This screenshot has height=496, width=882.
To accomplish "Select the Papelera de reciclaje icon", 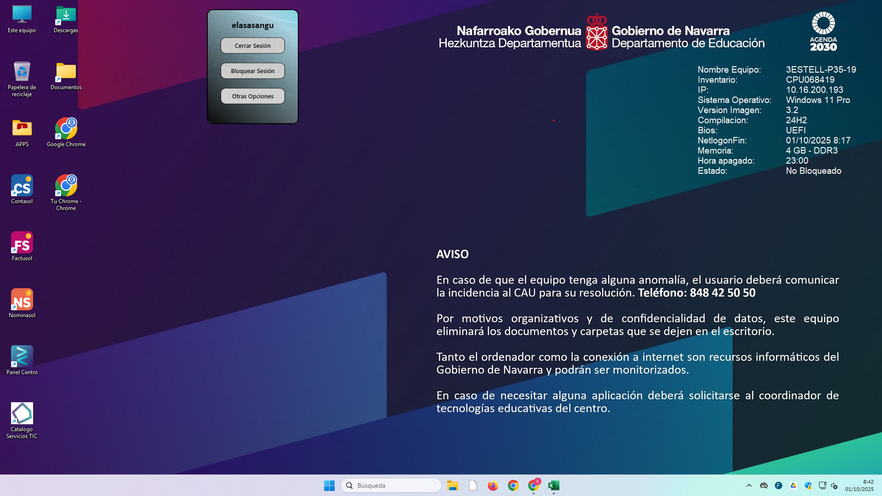I will point(22,79).
